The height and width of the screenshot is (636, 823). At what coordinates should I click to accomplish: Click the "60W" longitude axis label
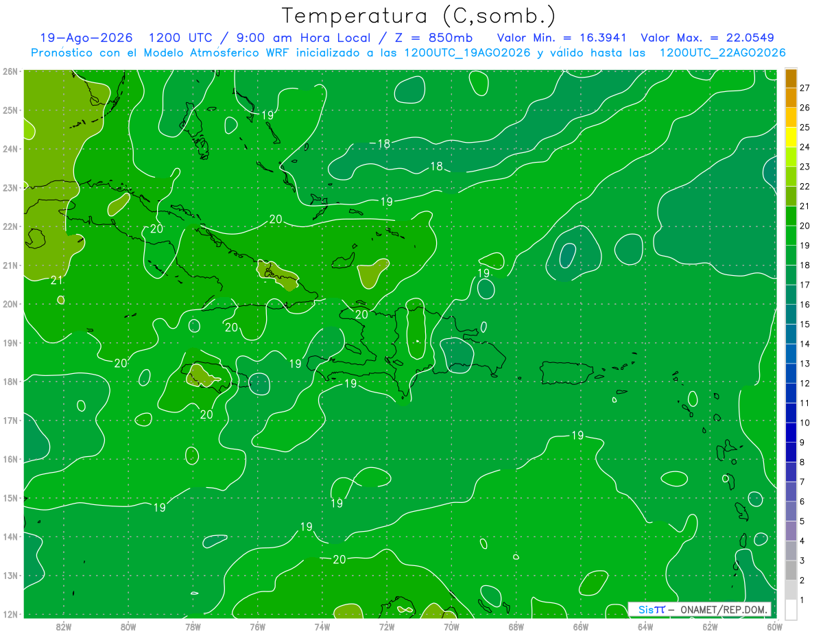774,626
